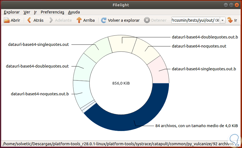Click the Adelante forward arrow icon
This screenshot has width=242, height=148.
(51, 20)
